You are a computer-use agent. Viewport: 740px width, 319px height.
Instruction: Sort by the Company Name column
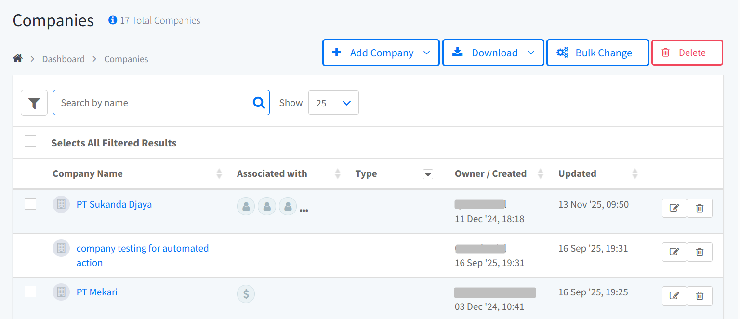[x=219, y=174]
